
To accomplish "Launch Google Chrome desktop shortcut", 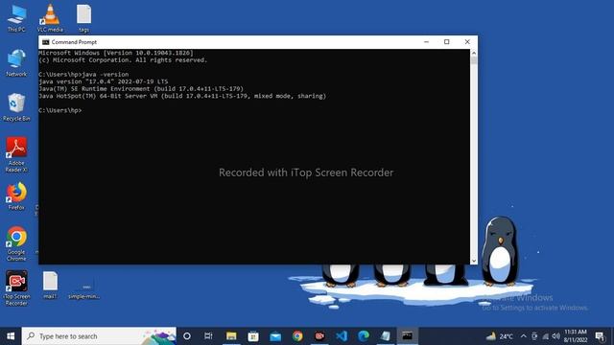I will [16, 243].
